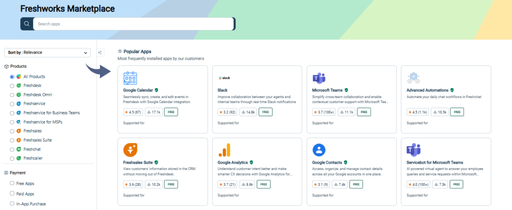The image size is (512, 210).
Task: Open the Google Calendar app title
Action: click(138, 90)
